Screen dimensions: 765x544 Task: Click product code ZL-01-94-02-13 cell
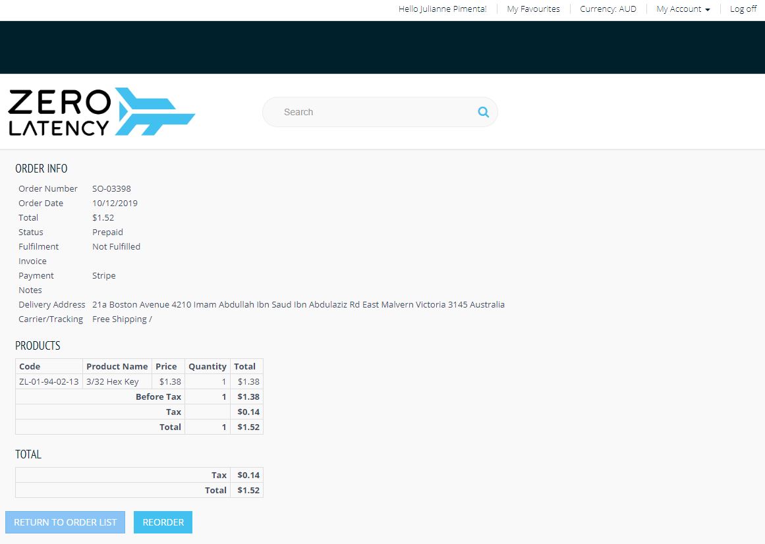point(49,382)
